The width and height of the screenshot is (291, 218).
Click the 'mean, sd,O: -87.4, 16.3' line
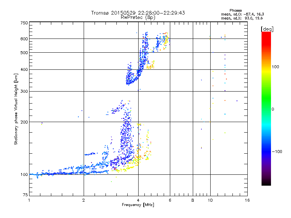click(243, 14)
